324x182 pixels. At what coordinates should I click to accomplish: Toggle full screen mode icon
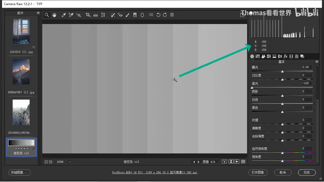point(242,15)
